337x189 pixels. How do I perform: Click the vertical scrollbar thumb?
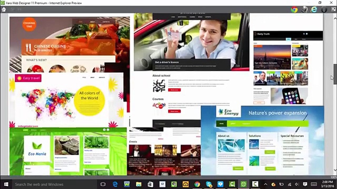point(335,74)
